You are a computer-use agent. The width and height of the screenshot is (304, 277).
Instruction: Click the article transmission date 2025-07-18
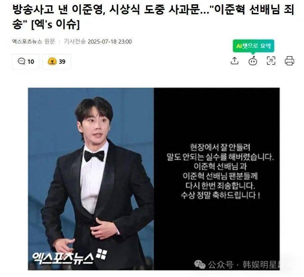coord(110,42)
